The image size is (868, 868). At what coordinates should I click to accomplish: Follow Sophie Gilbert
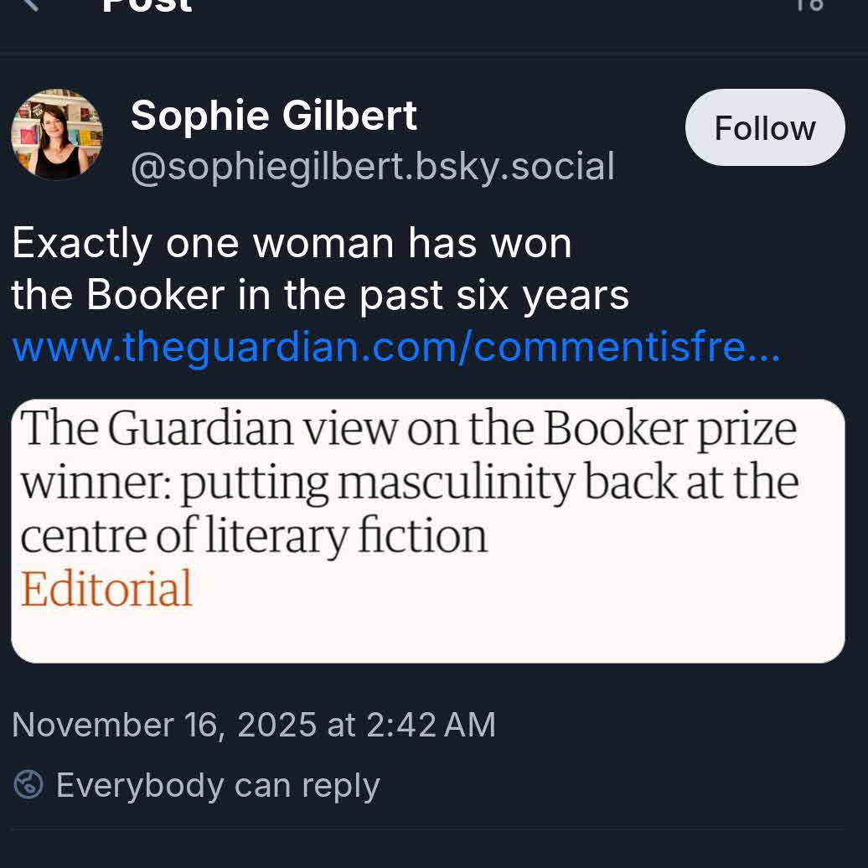[x=764, y=128]
